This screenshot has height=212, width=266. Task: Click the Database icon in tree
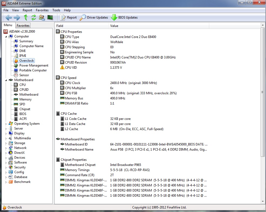[11, 177]
